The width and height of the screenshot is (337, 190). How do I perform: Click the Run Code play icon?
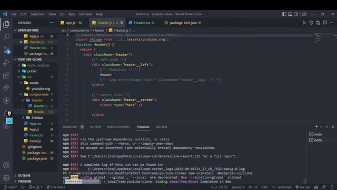[x=304, y=23]
